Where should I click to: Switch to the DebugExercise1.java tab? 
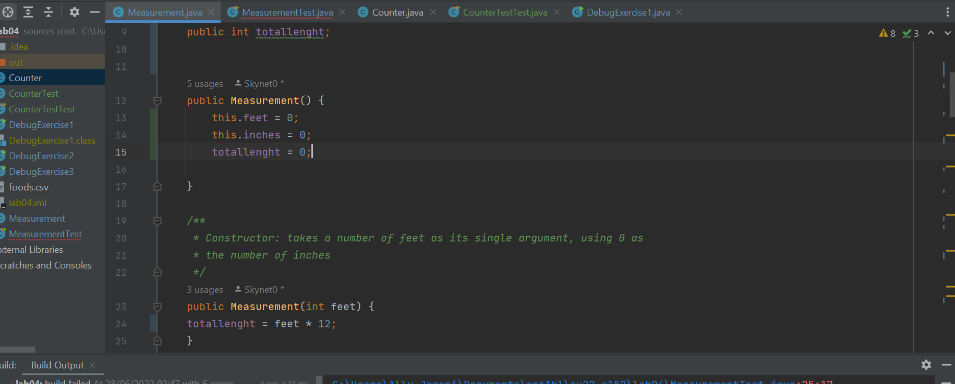[627, 12]
